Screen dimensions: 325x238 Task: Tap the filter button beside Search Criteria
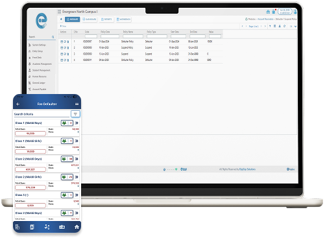pos(75,114)
